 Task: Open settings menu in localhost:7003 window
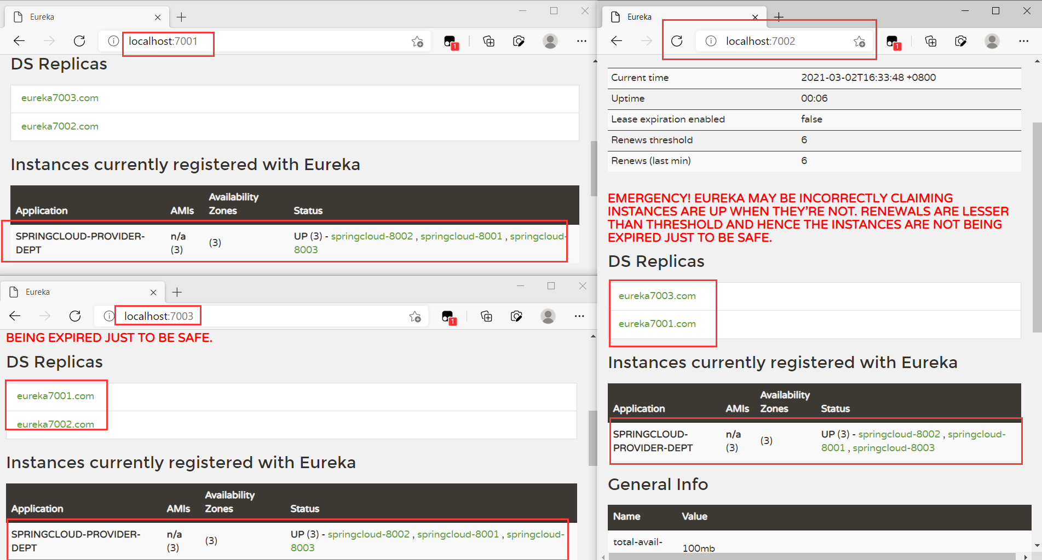click(x=579, y=316)
